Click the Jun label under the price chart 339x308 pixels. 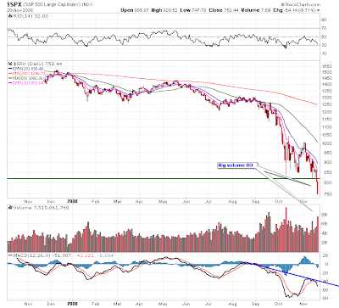(x=186, y=202)
